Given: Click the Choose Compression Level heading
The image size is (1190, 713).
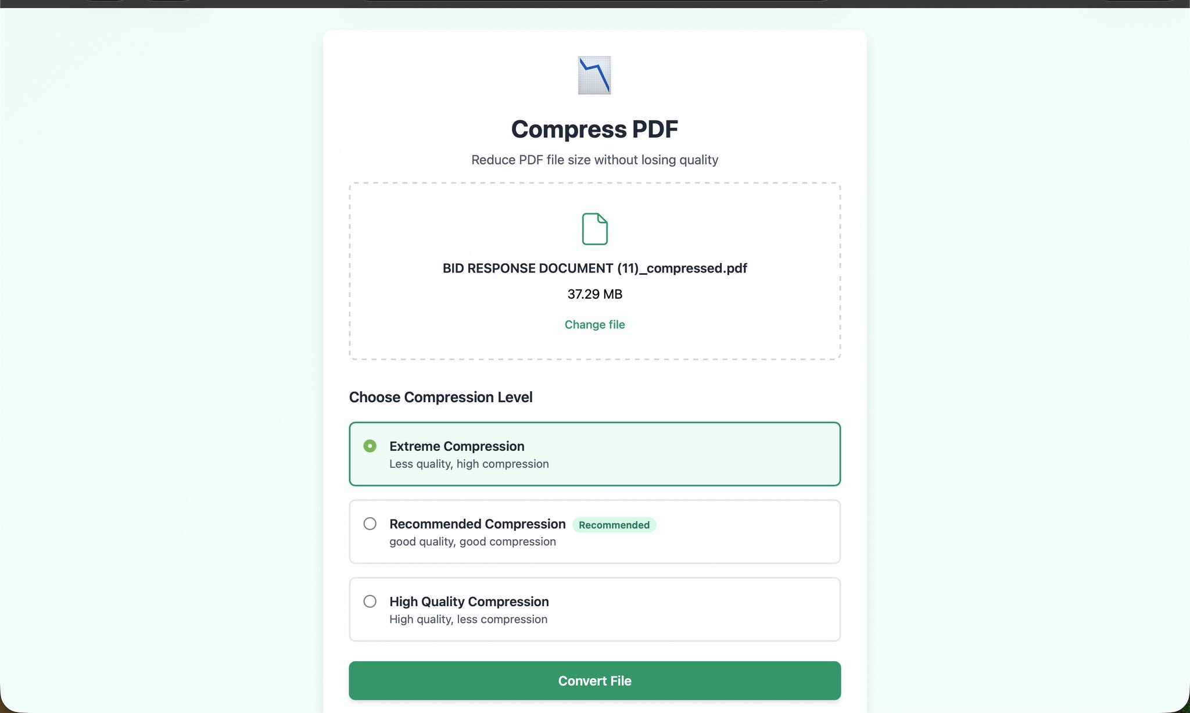Looking at the screenshot, I should (440, 397).
